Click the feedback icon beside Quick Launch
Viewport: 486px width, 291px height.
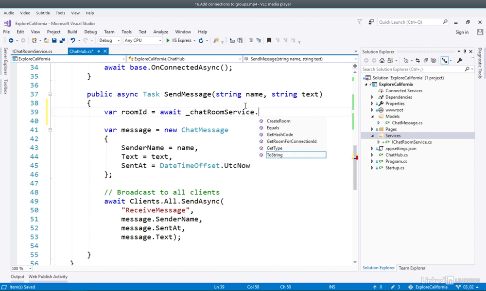[x=371, y=22]
